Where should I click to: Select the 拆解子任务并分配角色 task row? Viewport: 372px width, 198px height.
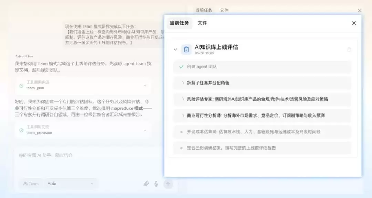click(262, 83)
